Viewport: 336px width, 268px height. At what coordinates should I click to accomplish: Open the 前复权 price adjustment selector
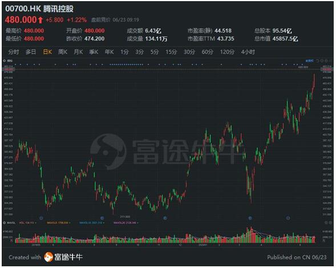pos(309,61)
